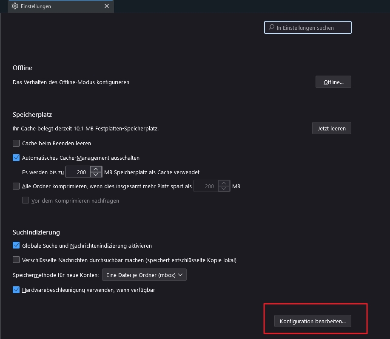
Task: Uncheck 'Automatisches Cache-Management ausschalten'
Action: (x=17, y=158)
